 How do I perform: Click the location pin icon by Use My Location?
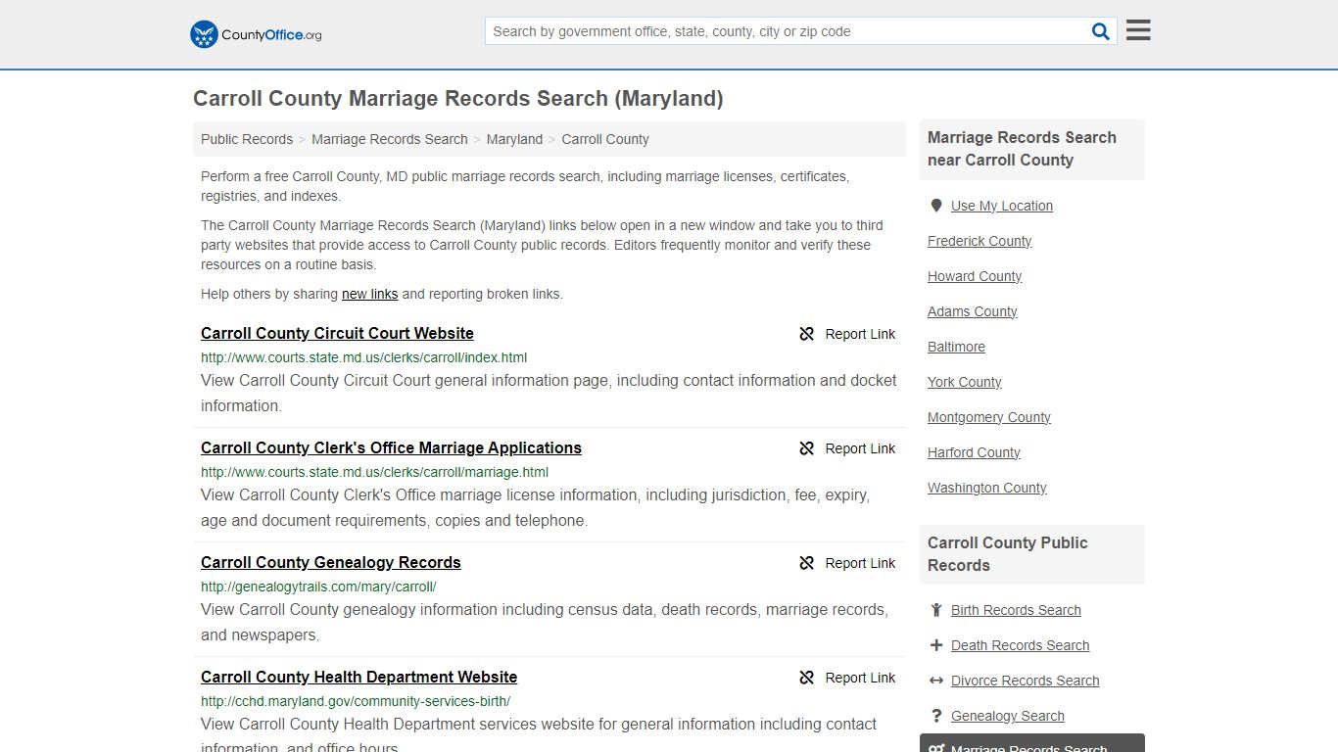936,206
